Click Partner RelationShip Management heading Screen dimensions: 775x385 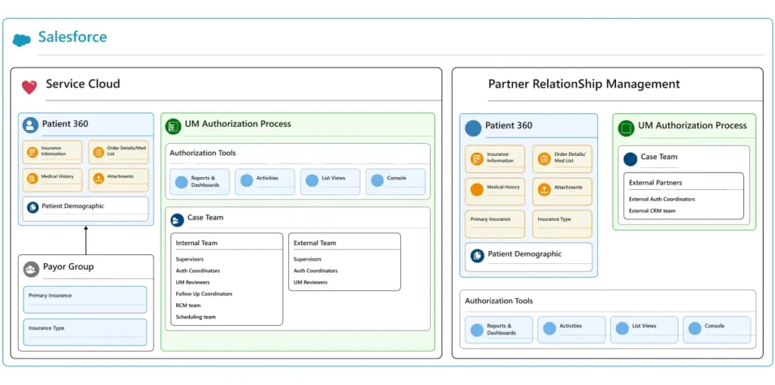click(x=584, y=85)
